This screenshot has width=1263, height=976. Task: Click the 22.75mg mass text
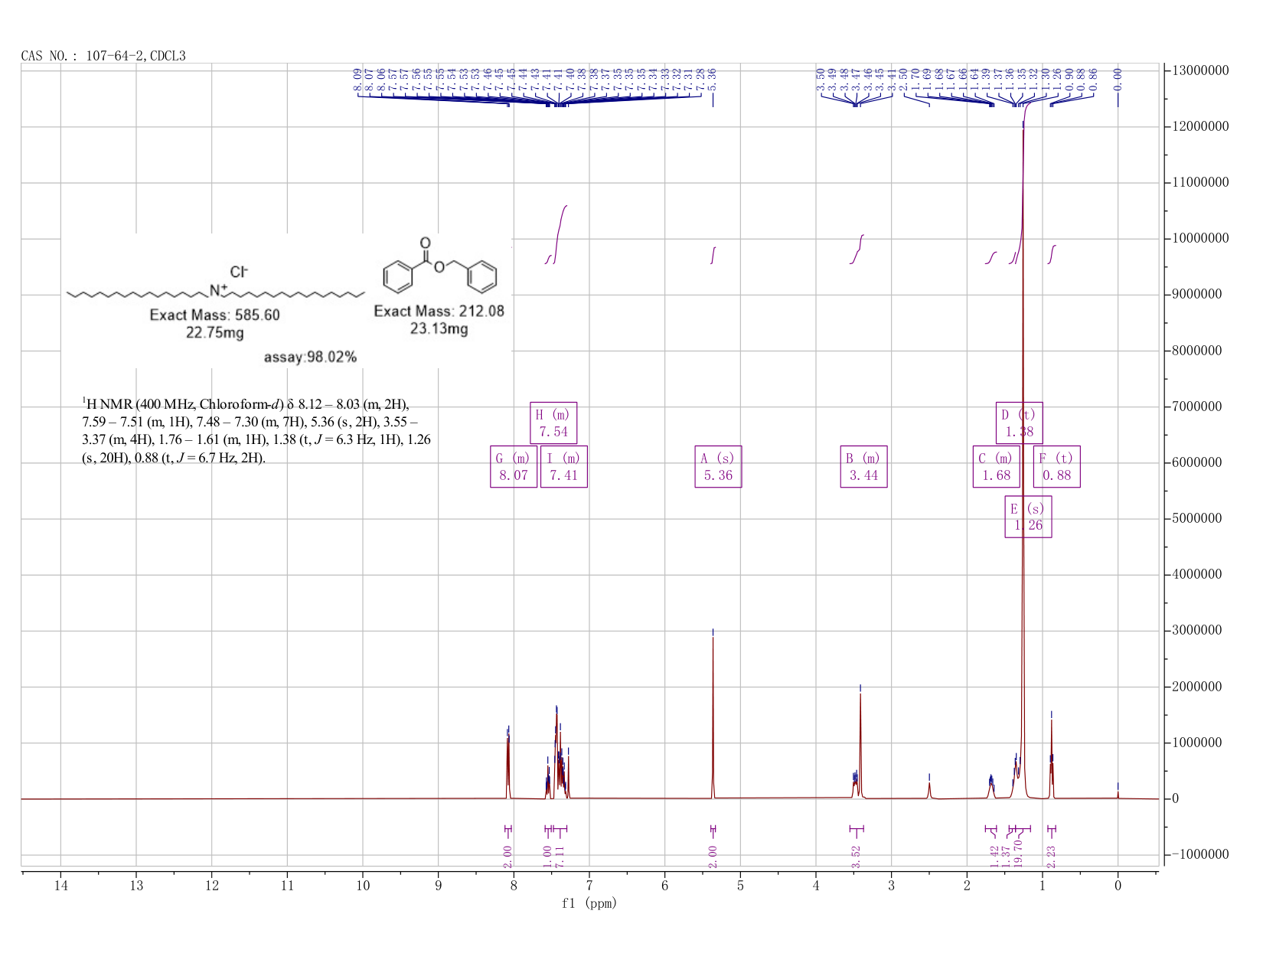pyautogui.click(x=215, y=333)
